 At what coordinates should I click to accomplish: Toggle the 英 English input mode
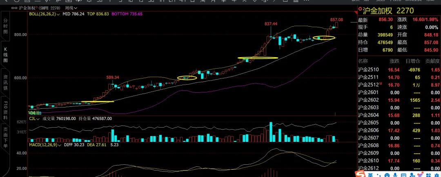click(371, 175)
